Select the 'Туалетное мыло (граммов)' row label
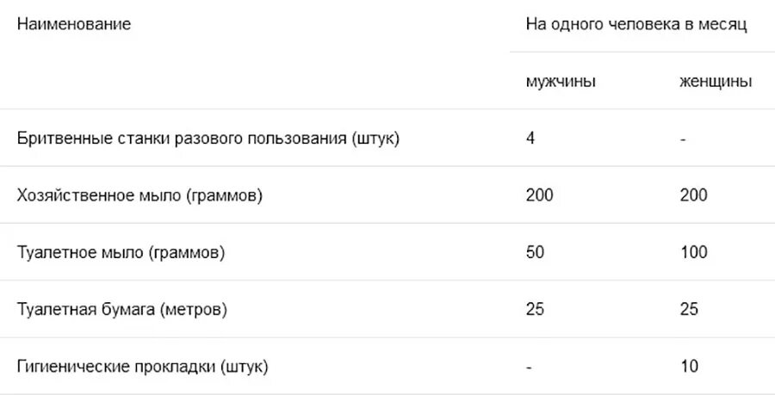 121,252
